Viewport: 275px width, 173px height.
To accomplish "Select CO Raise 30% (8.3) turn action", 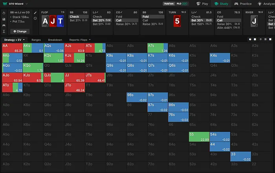I will [229, 24].
